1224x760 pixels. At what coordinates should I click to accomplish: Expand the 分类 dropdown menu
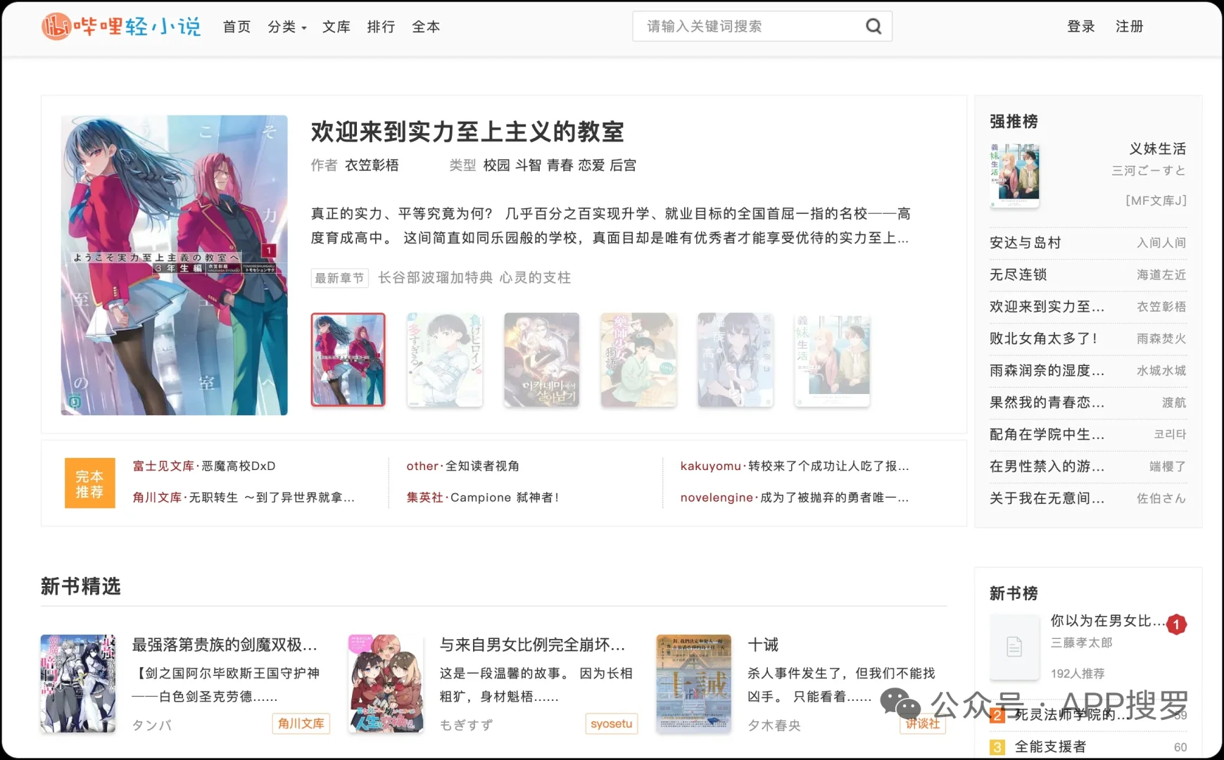click(x=286, y=27)
